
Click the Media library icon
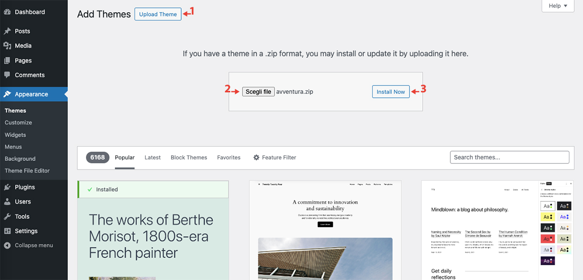(7, 46)
